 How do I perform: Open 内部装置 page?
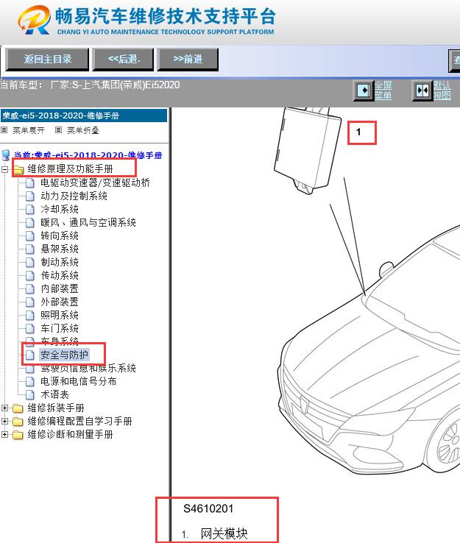(x=60, y=288)
